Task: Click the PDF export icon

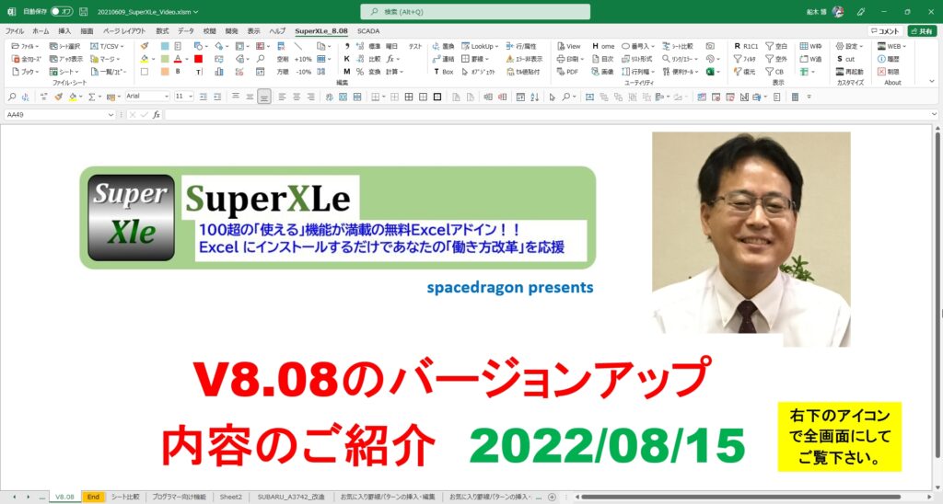Action: 567,72
